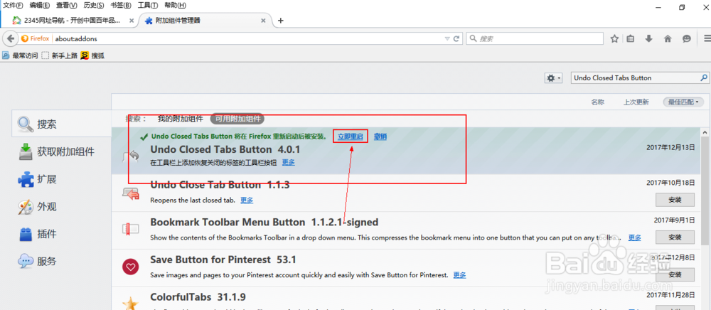Open the 工具(T) menu
The width and height of the screenshot is (711, 310).
click(148, 6)
